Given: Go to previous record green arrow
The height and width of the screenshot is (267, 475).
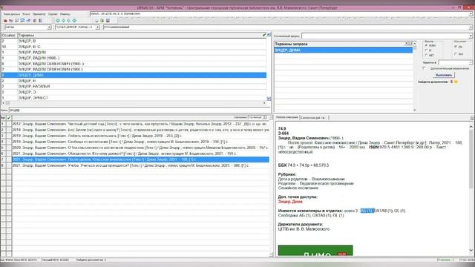Looking at the screenshot, I should (x=63, y=21).
